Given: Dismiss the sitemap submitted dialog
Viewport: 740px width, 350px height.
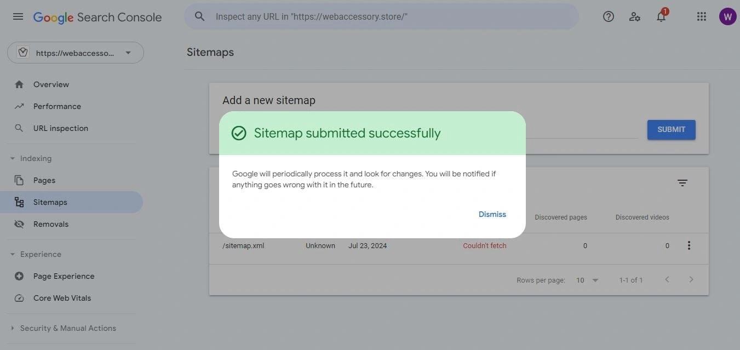Looking at the screenshot, I should pyautogui.click(x=492, y=214).
